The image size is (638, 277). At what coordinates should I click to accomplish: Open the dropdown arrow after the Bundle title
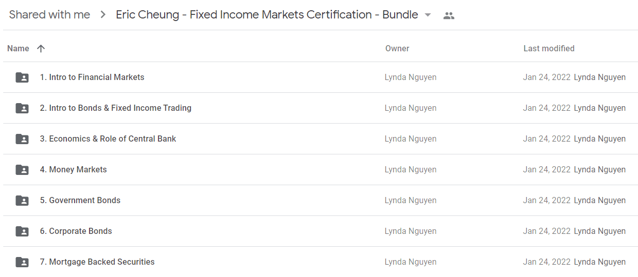[428, 15]
